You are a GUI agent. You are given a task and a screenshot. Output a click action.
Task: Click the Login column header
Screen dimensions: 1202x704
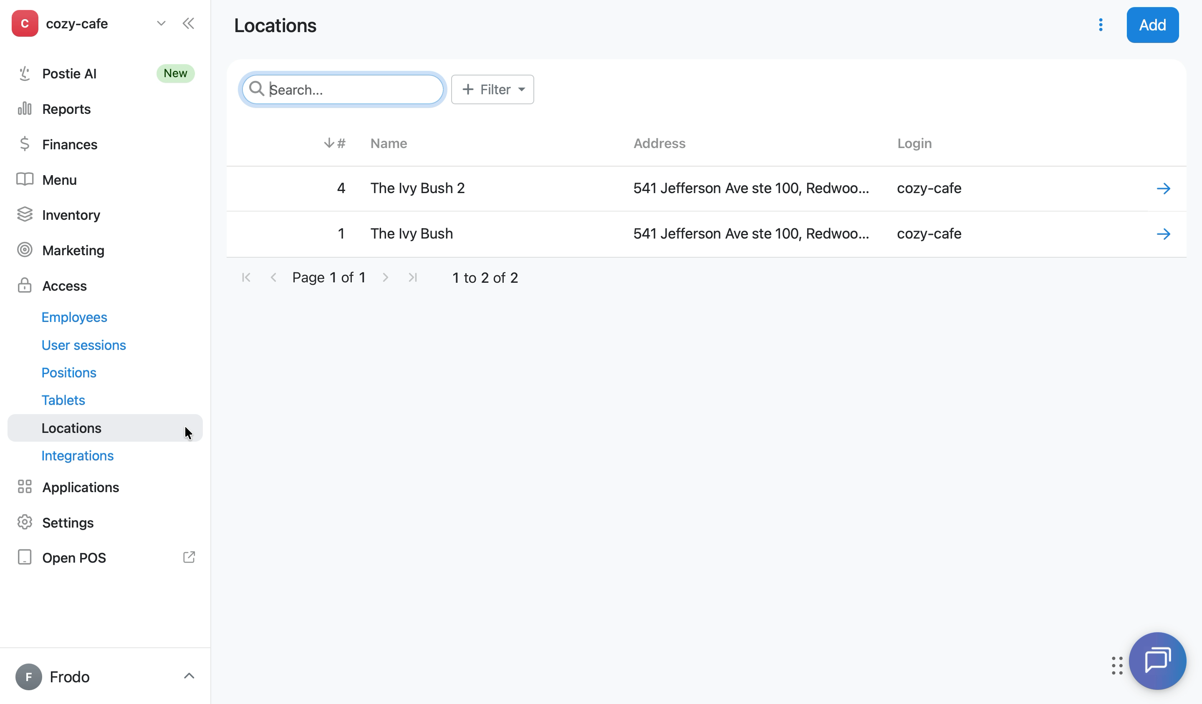tap(914, 143)
